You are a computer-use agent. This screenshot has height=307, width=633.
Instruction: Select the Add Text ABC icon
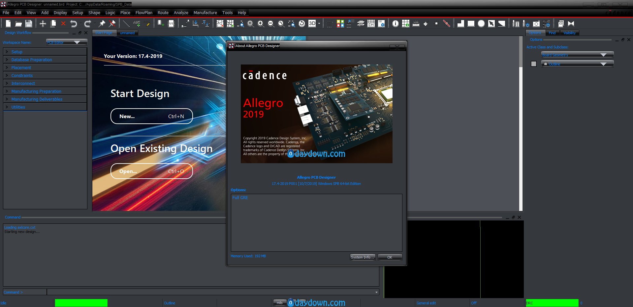coord(137,23)
